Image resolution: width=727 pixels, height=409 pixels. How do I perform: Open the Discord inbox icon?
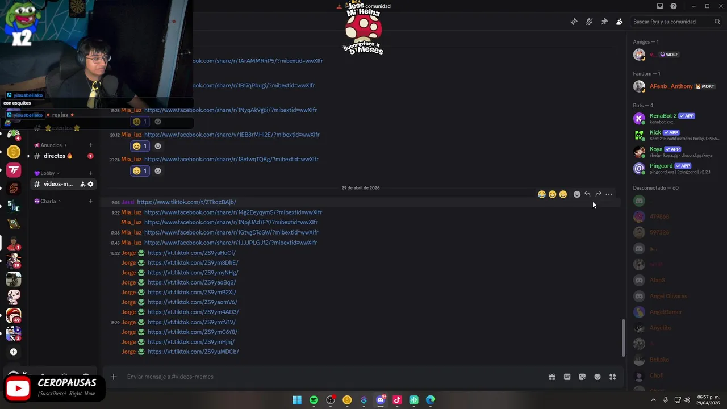pyautogui.click(x=660, y=6)
